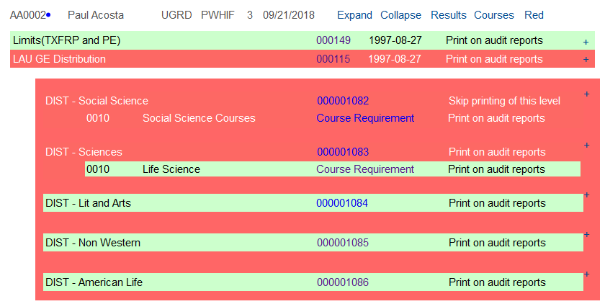605x304 pixels.
Task: Open sub-requirement 000001084 link
Action: pyautogui.click(x=342, y=203)
